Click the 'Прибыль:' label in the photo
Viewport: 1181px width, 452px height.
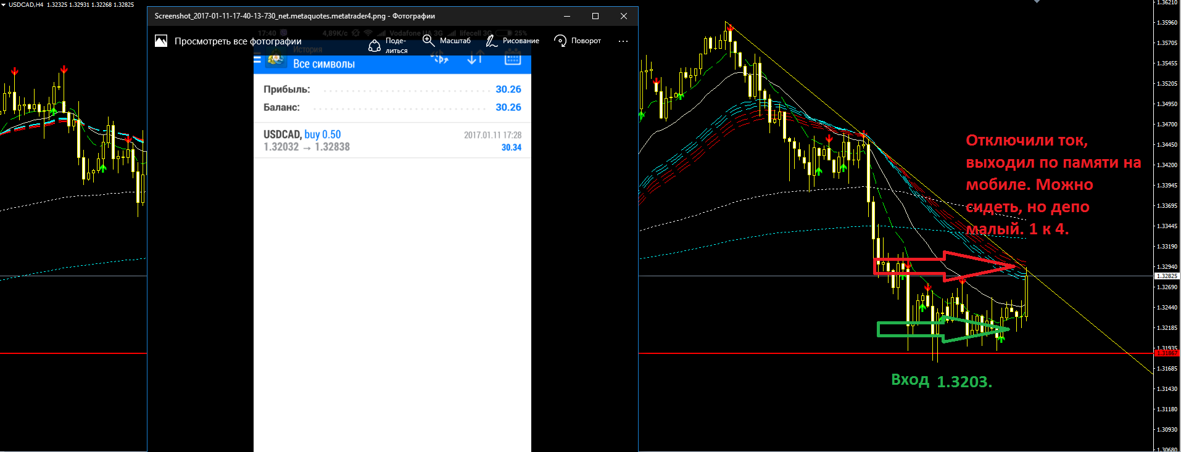(287, 89)
